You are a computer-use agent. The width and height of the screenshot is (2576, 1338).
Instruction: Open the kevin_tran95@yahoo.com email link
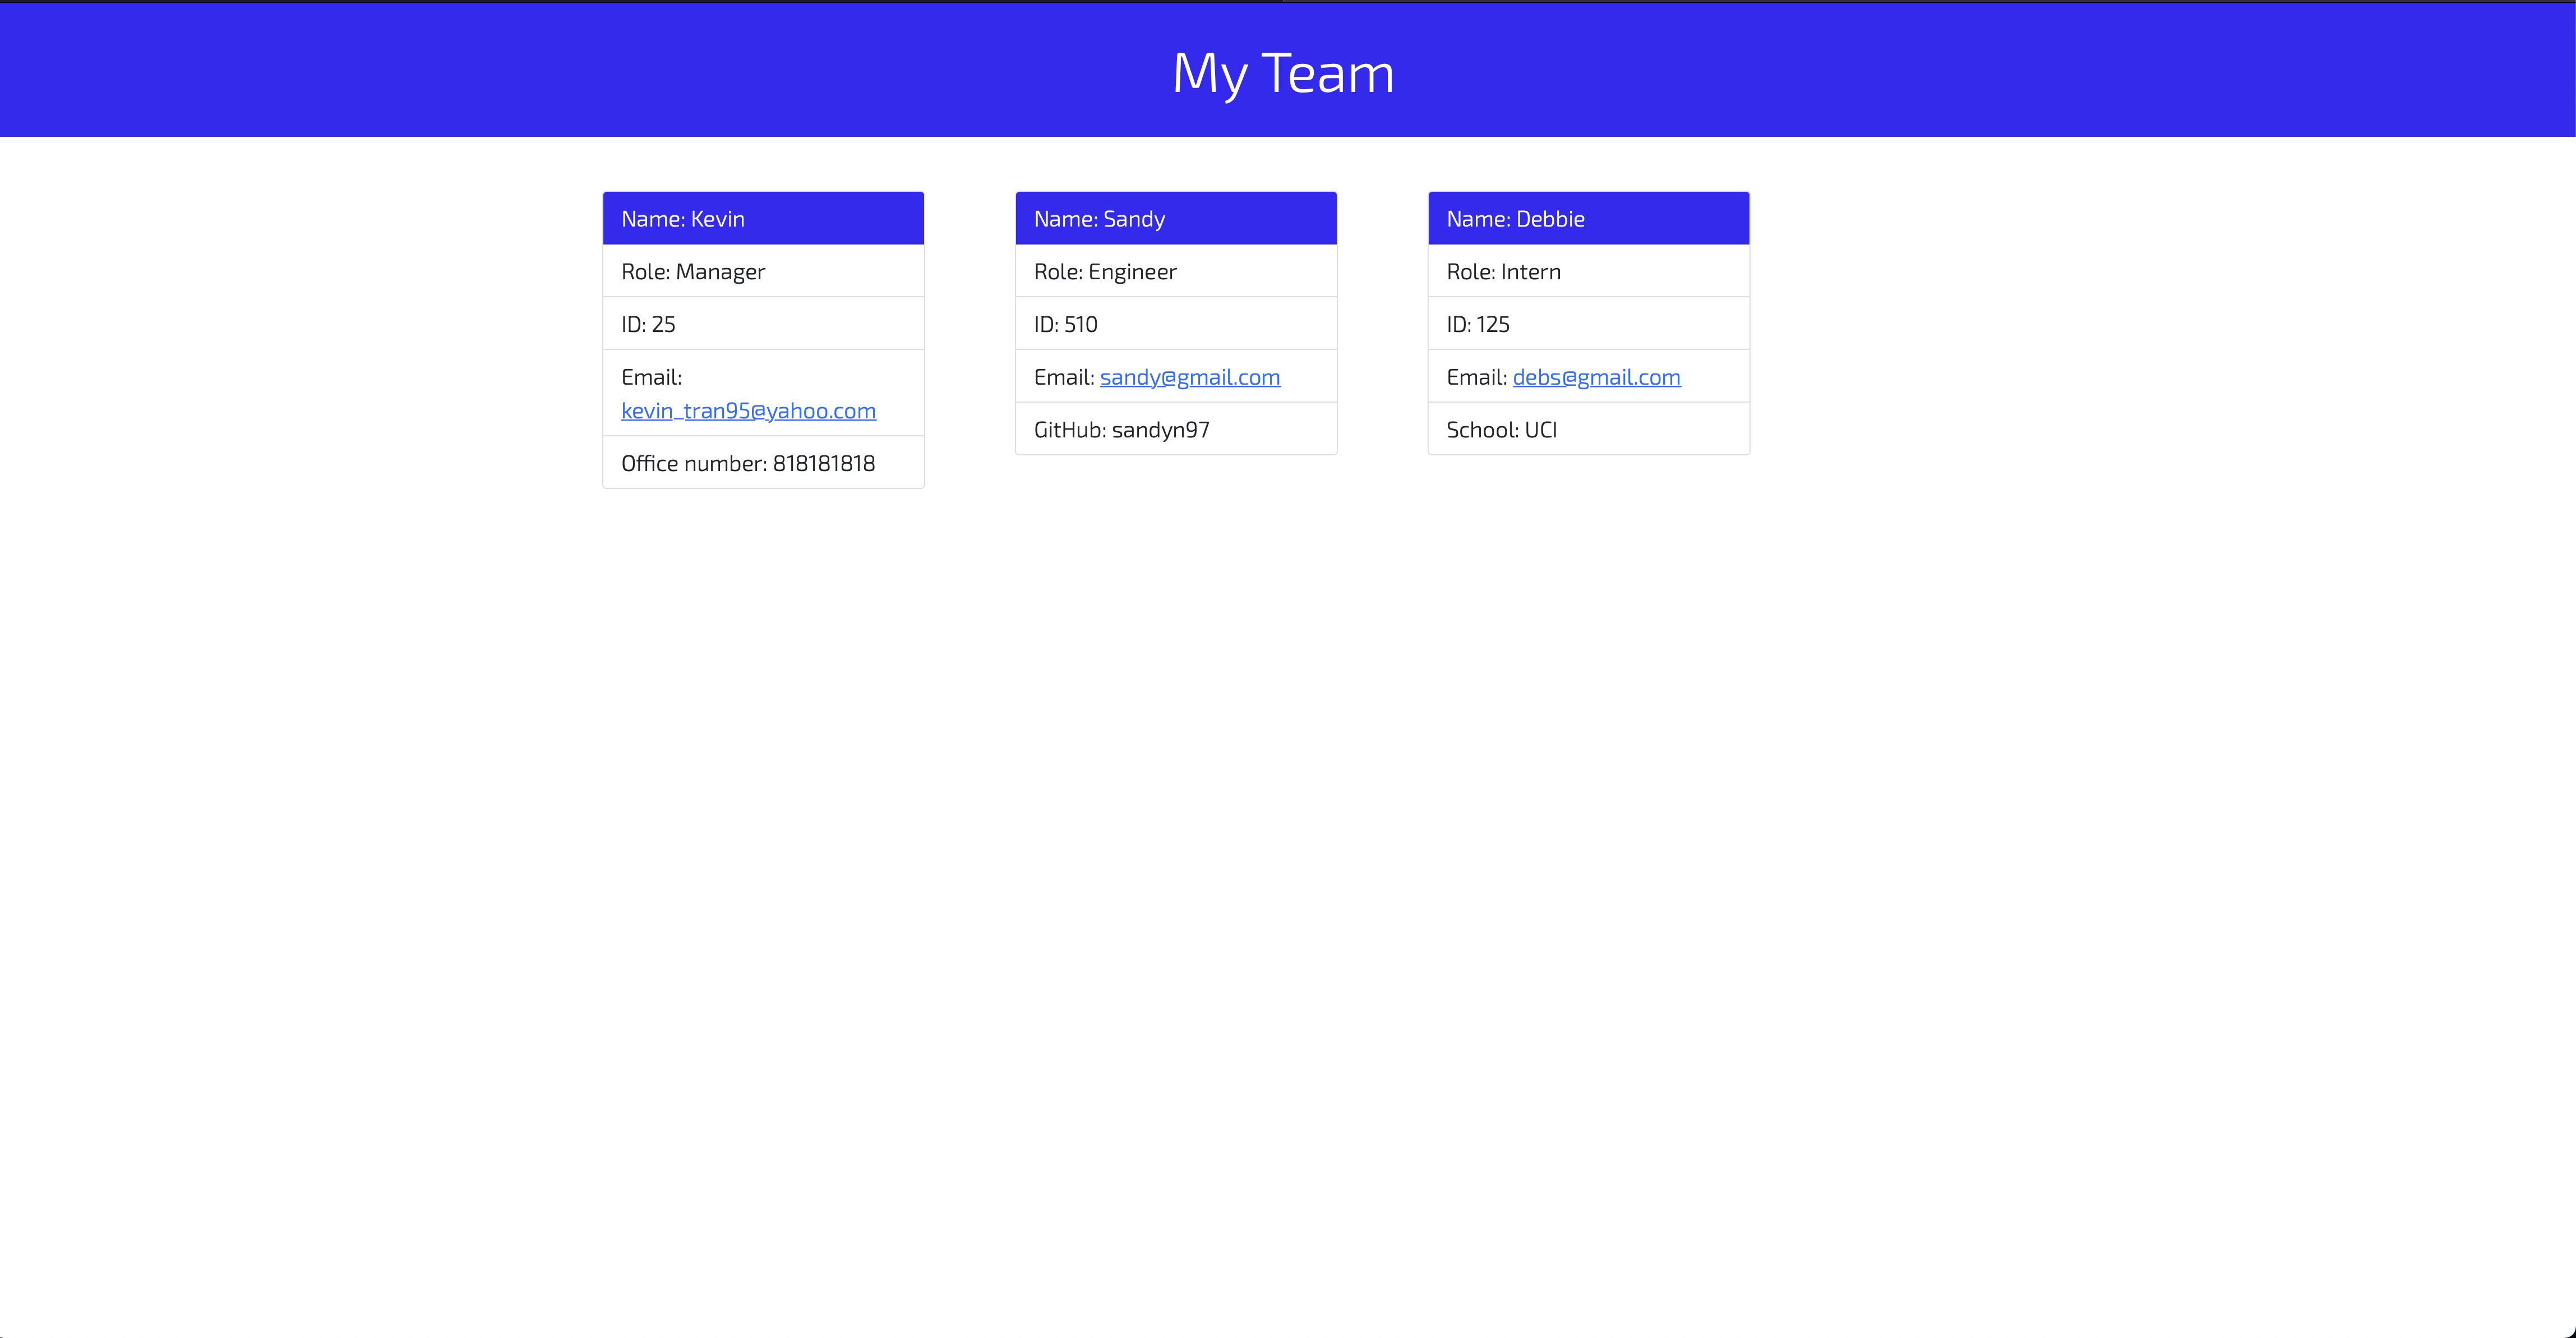(748, 410)
